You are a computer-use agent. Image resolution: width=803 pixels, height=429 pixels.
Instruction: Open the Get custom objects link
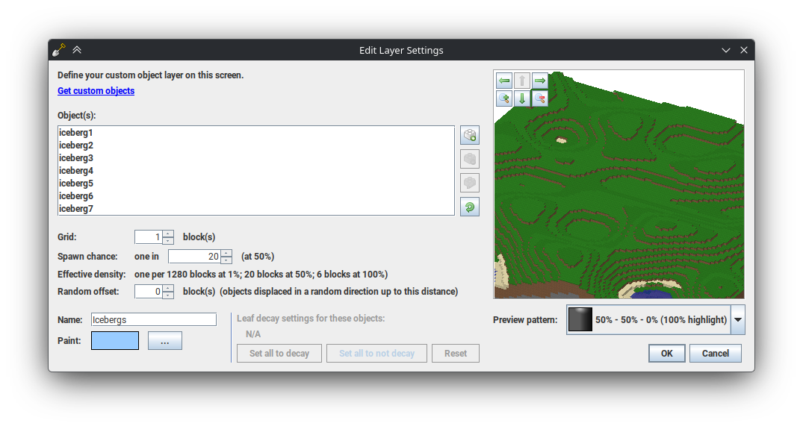(96, 91)
